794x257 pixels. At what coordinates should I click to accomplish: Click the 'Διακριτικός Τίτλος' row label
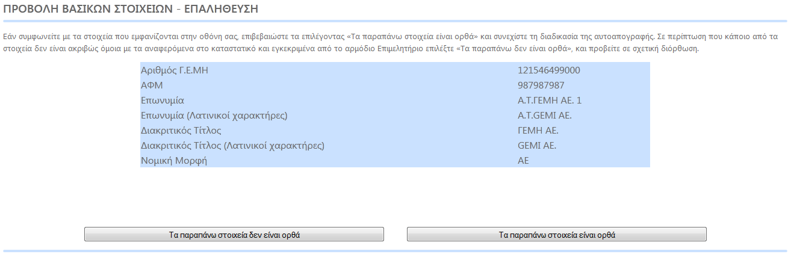point(181,131)
